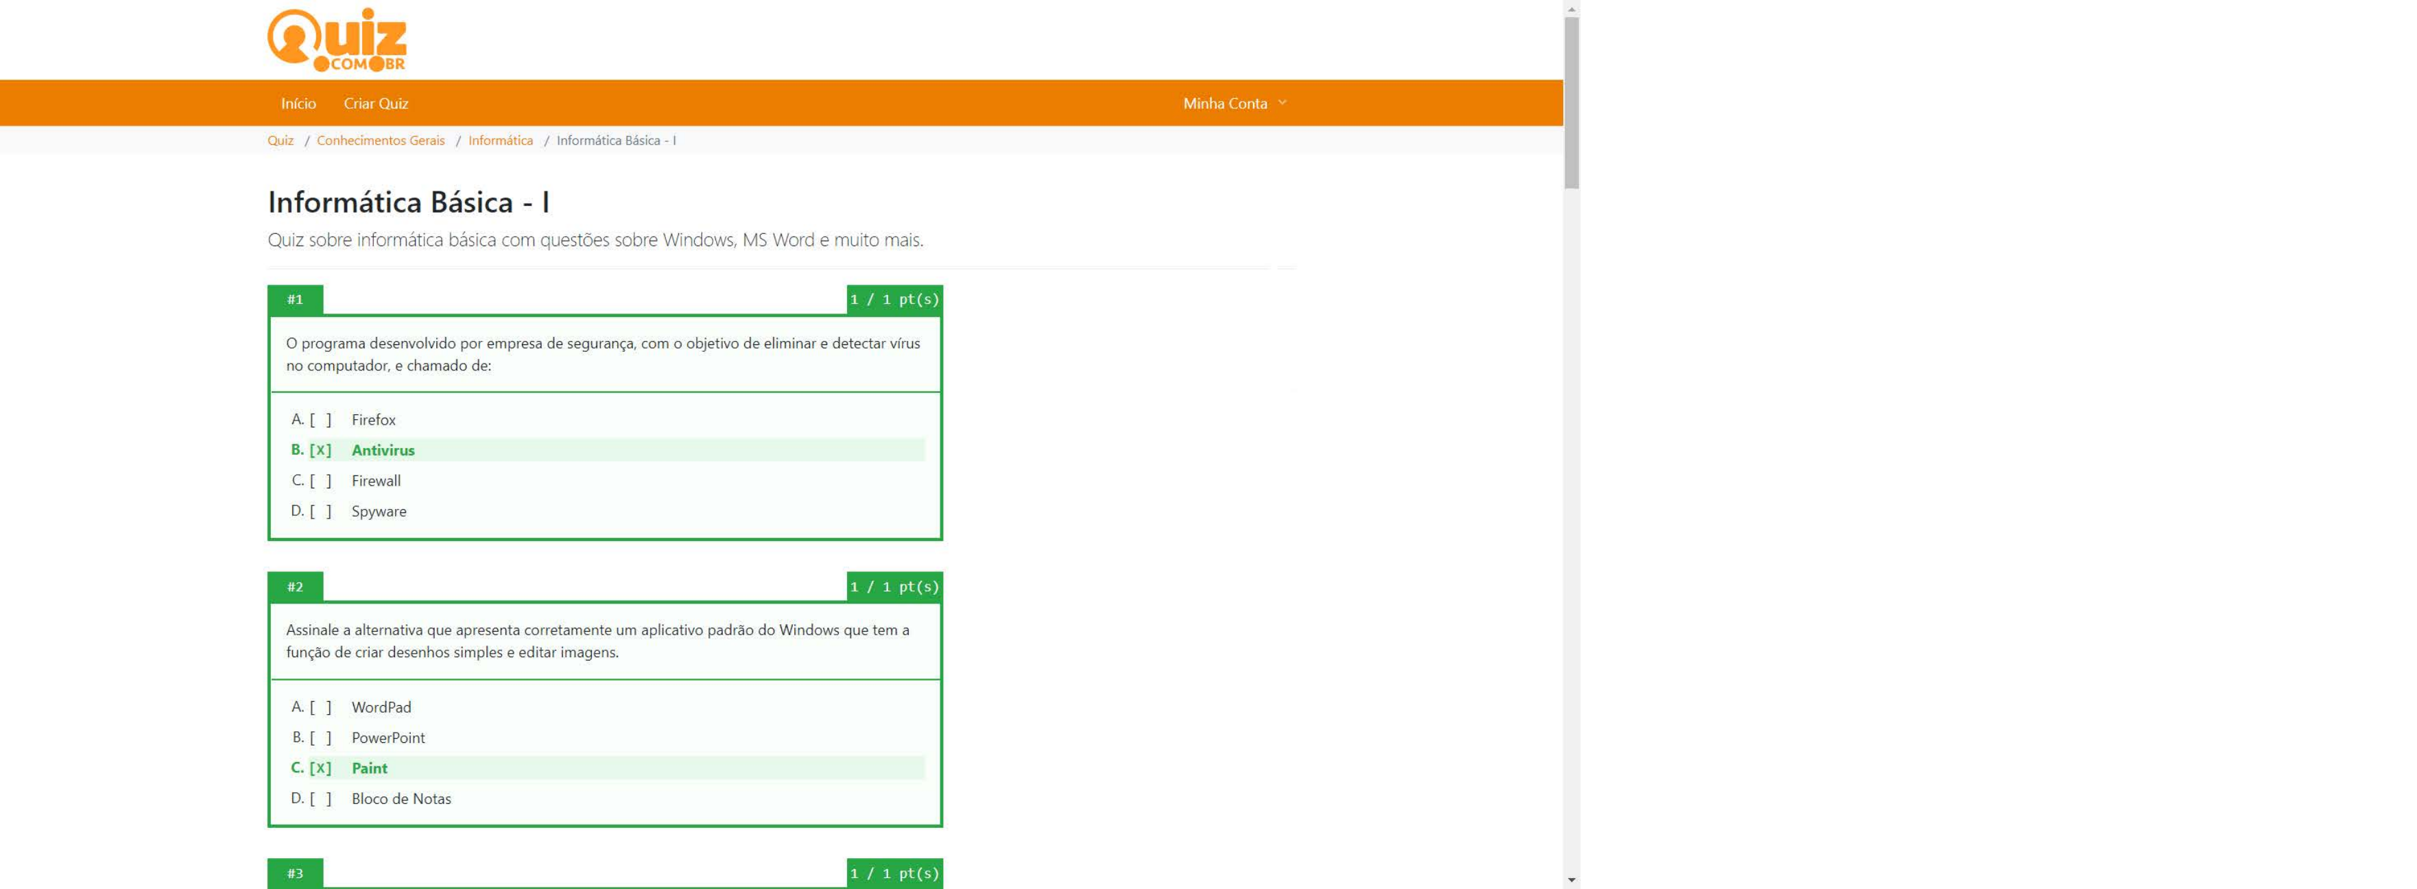
Task: Toggle the checkbox for WordPad
Action: click(x=321, y=707)
